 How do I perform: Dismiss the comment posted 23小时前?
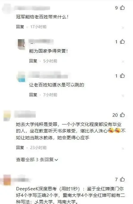(123, 148)
